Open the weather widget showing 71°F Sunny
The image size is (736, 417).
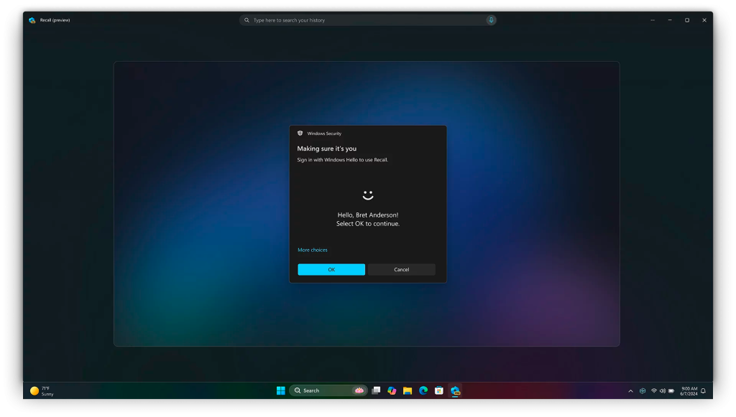click(42, 390)
